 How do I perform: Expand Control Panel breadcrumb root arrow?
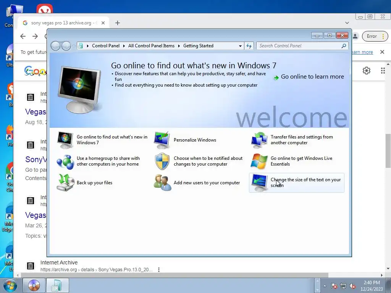coord(87,46)
